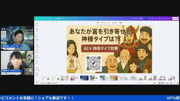Open the タイマー (Timer) tool
The image size is (180, 101).
point(55,83)
